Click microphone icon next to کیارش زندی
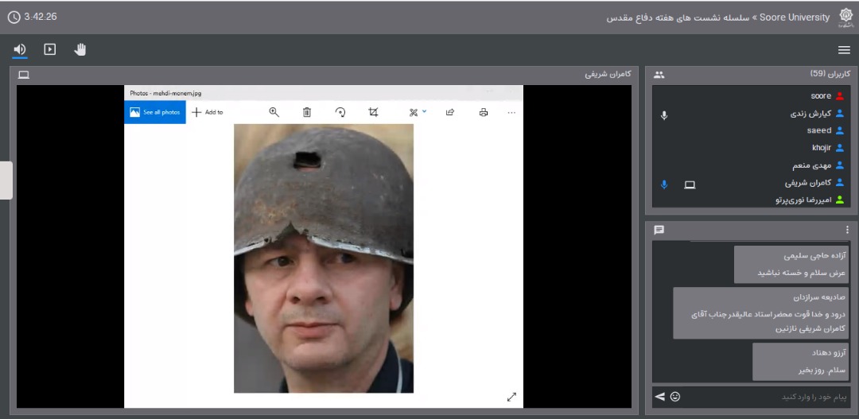Screen dimensions: 859x419 [x=664, y=115]
